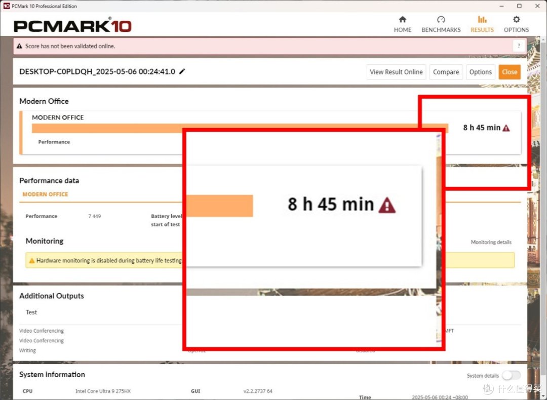Click View Result Online button
Screen dimensions: 547x400
396,72
